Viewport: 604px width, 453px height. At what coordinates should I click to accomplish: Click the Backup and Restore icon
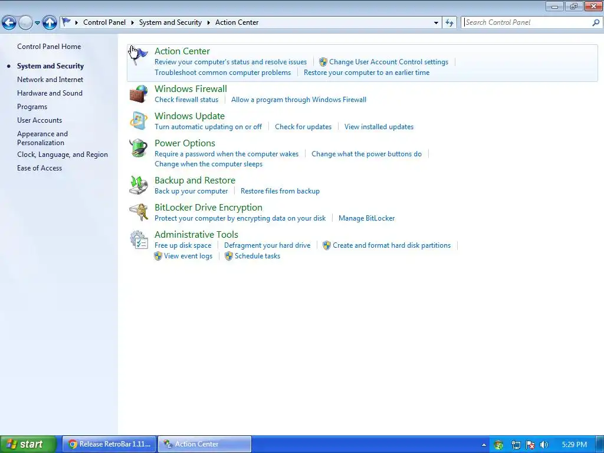[138, 185]
